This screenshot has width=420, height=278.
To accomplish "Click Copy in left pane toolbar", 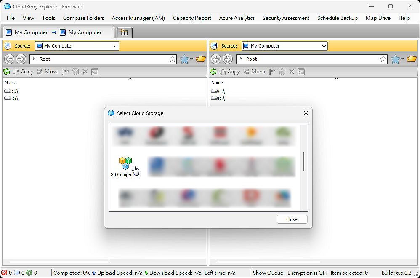I will 23,72.
